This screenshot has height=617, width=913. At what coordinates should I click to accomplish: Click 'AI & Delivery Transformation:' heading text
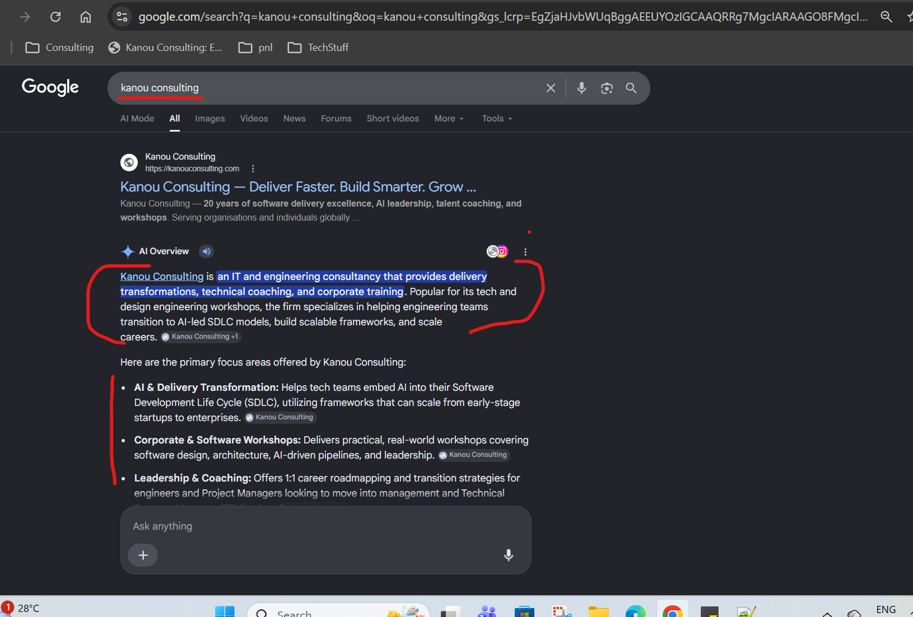point(206,387)
